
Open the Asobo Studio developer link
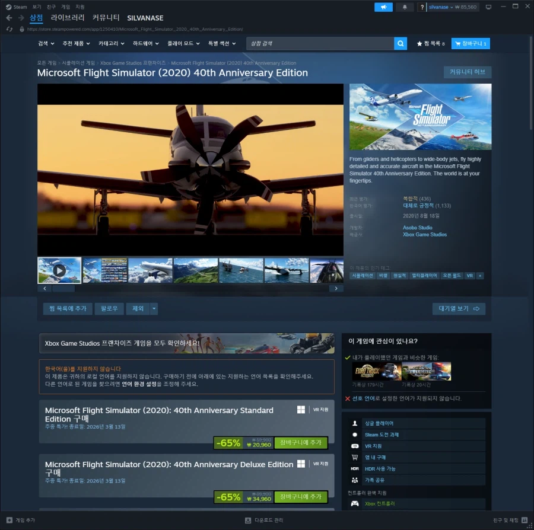pyautogui.click(x=417, y=228)
